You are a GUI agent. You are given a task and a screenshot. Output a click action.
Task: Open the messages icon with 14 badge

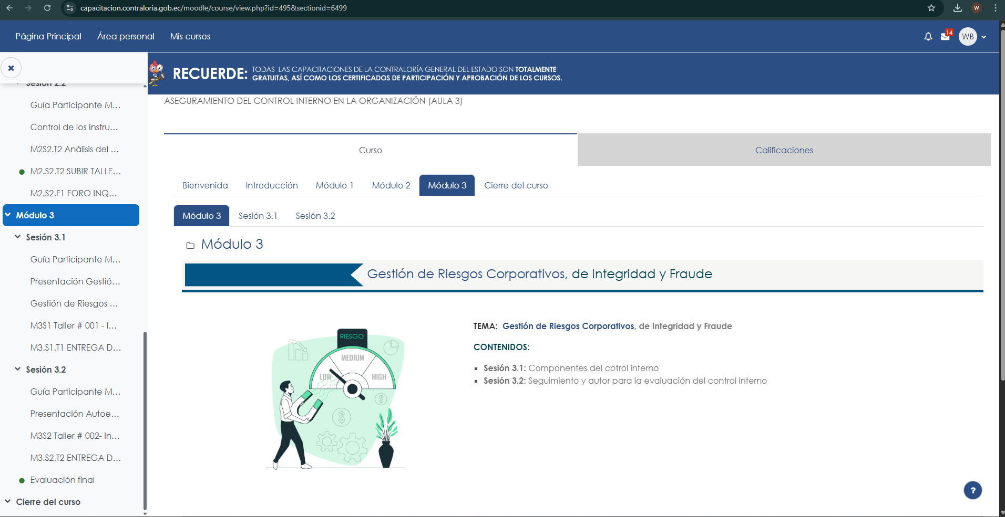[945, 37]
